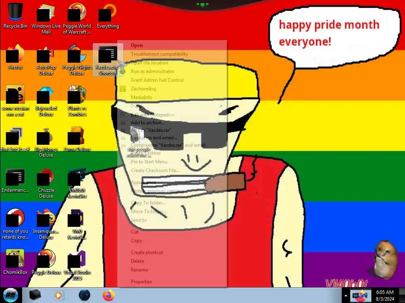The width and height of the screenshot is (405, 303).
Task: Select the 'that but its c#' desktop icon
Action: [15, 139]
